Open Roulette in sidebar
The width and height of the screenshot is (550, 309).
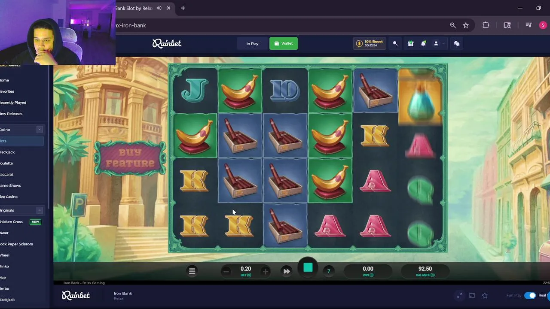tap(6, 163)
